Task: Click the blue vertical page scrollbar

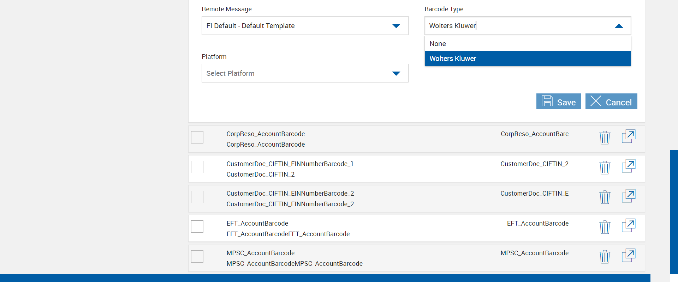Action: click(674, 211)
